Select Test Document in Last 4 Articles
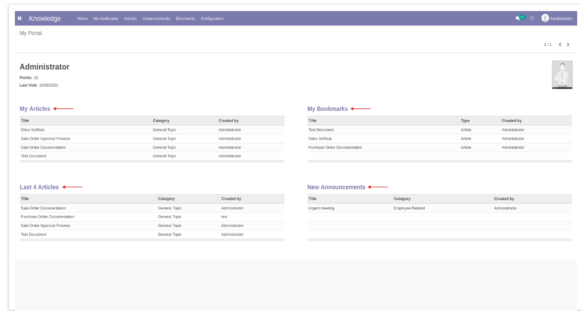This screenshot has height=311, width=581. (x=152, y=235)
